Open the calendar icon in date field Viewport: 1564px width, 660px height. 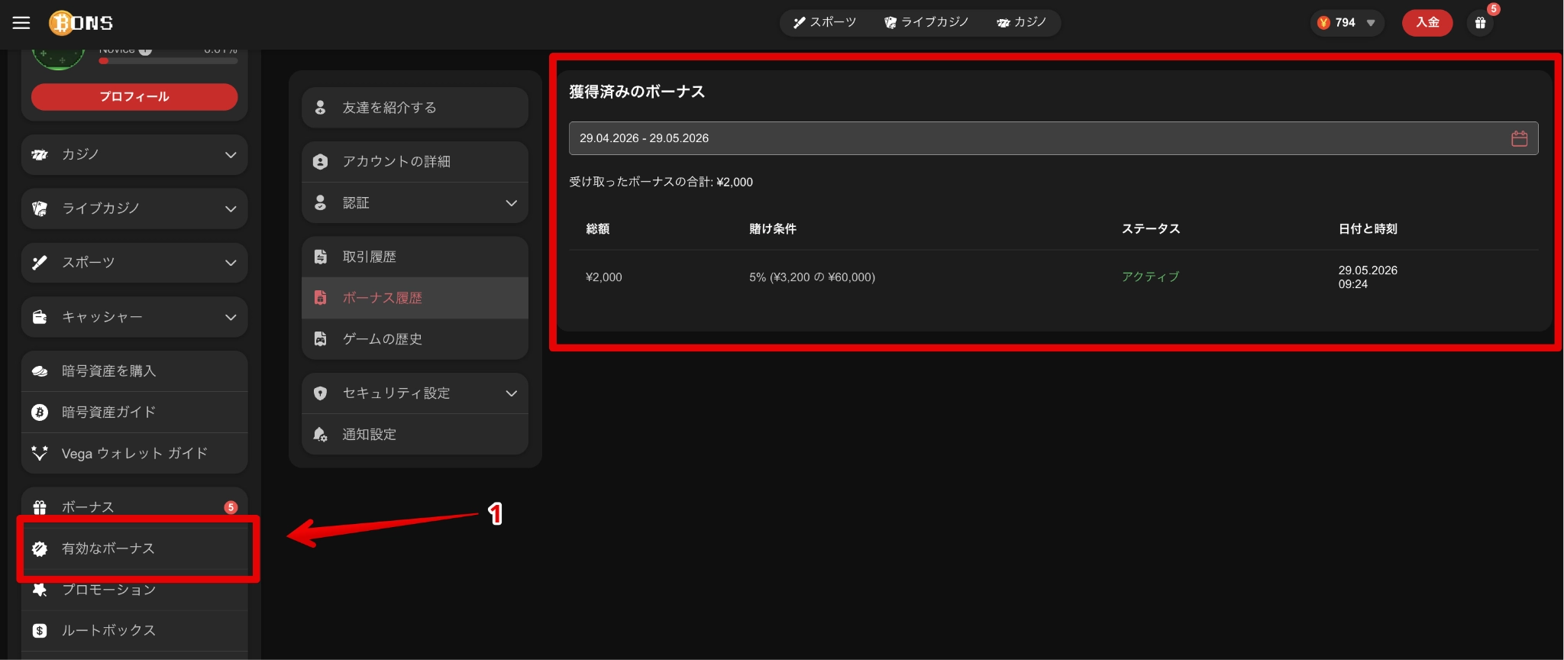(1519, 138)
